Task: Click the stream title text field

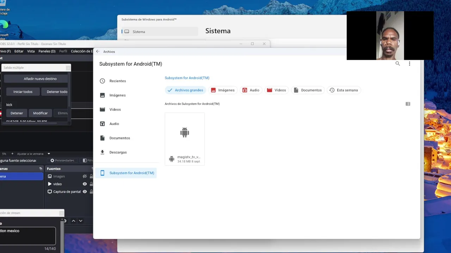Action: tap(27, 236)
